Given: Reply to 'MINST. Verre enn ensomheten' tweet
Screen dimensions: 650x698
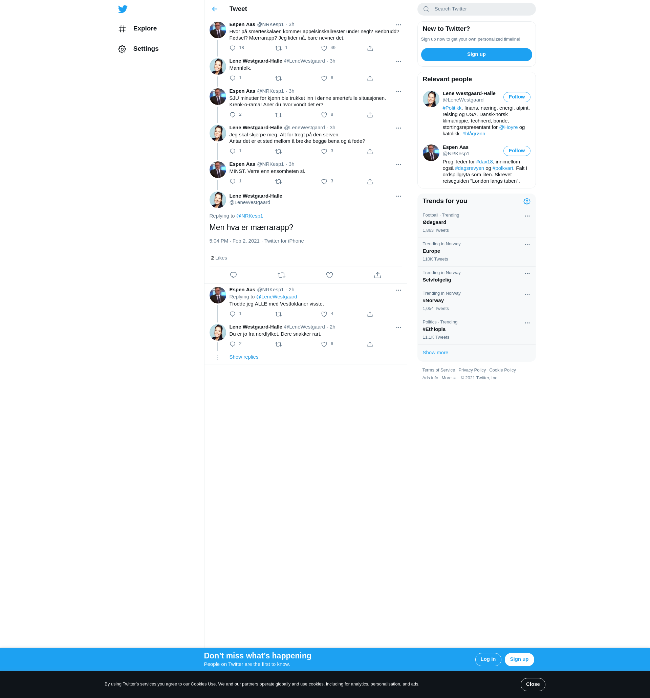Looking at the screenshot, I should [x=233, y=182].
